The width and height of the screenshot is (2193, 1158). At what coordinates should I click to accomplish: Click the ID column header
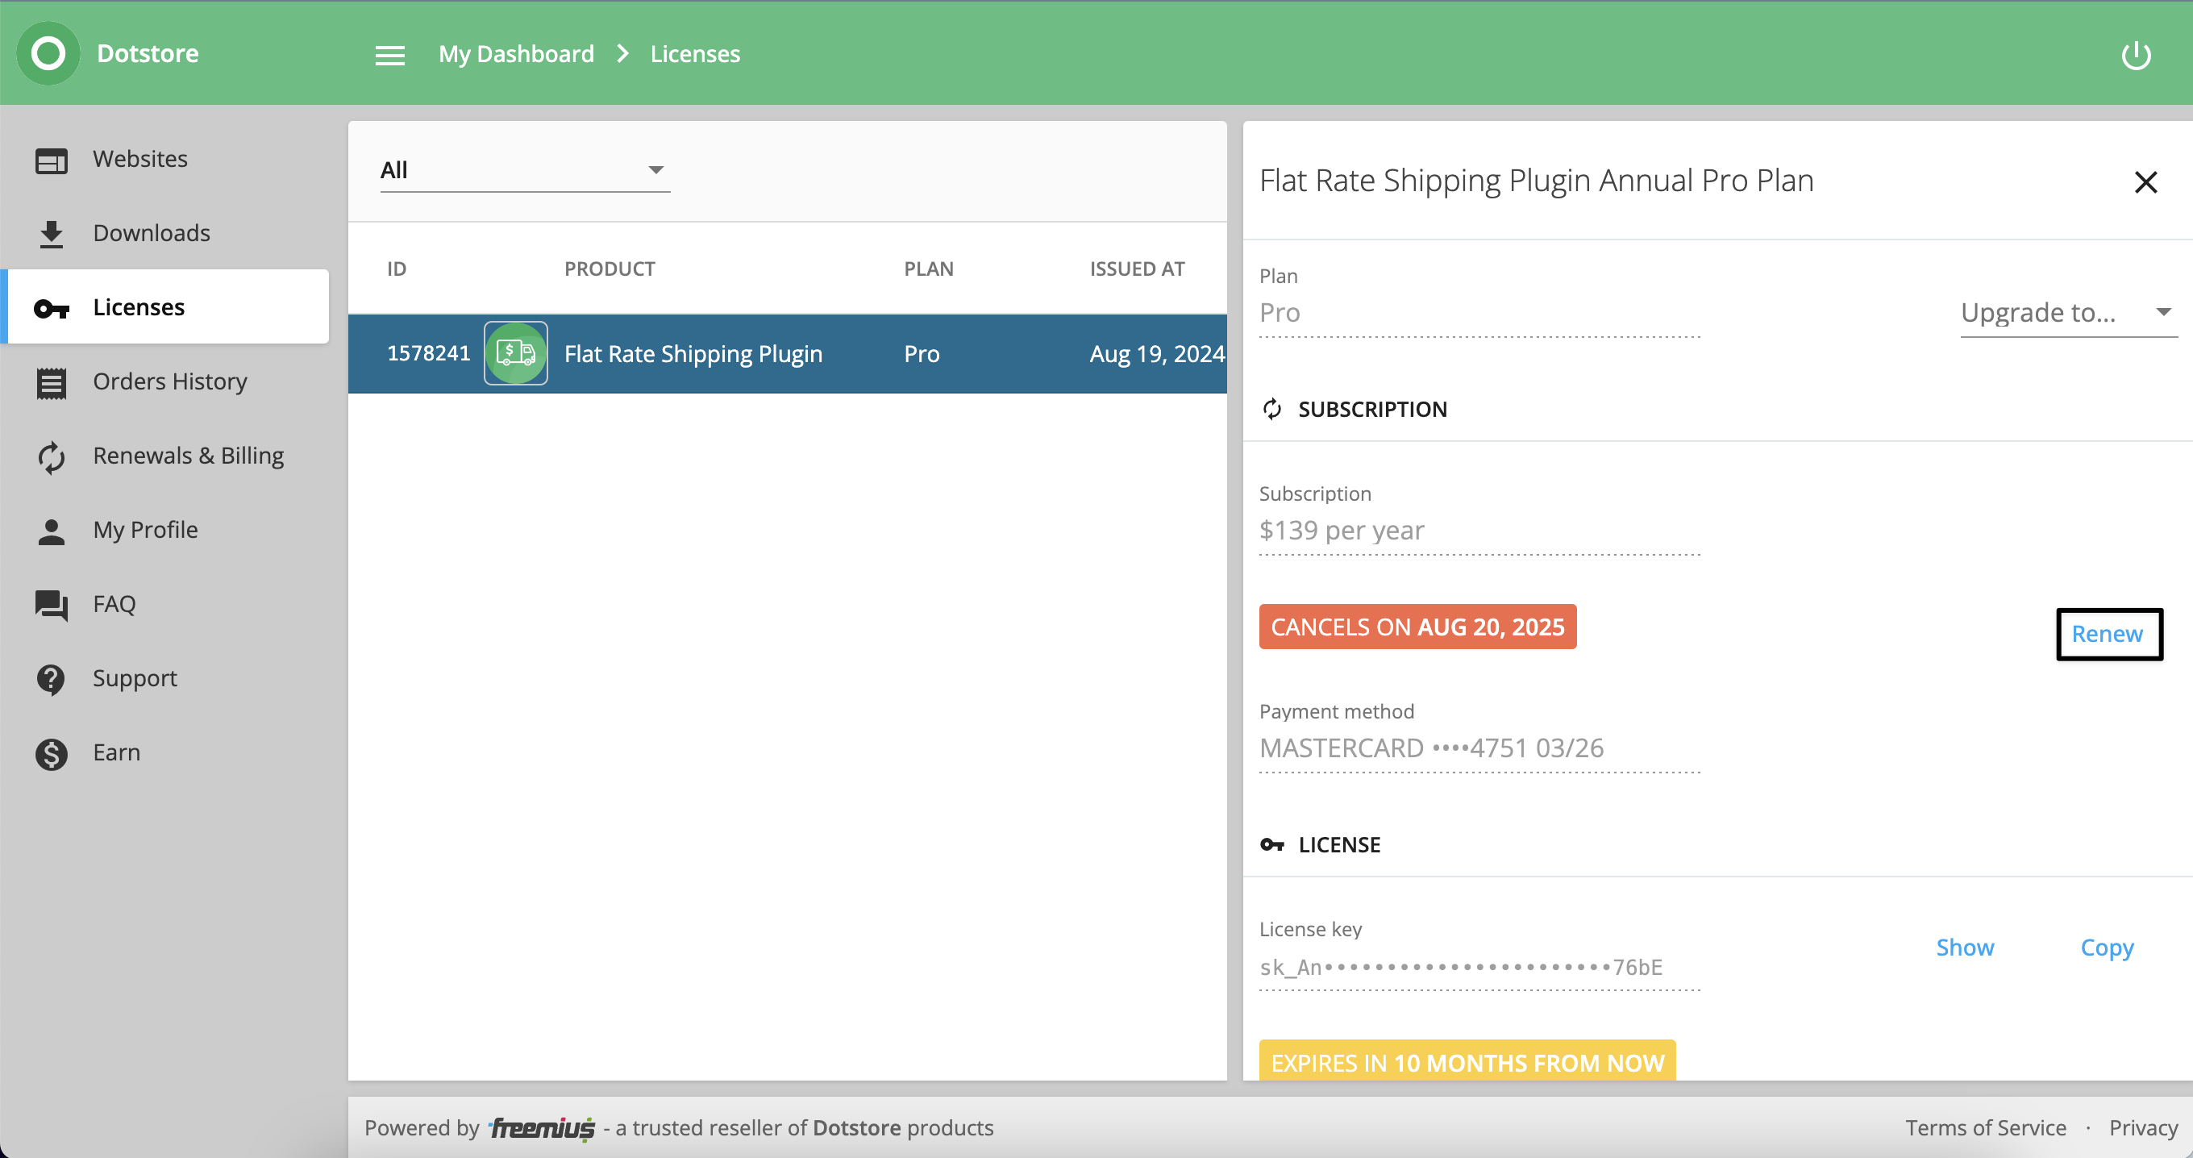click(396, 269)
